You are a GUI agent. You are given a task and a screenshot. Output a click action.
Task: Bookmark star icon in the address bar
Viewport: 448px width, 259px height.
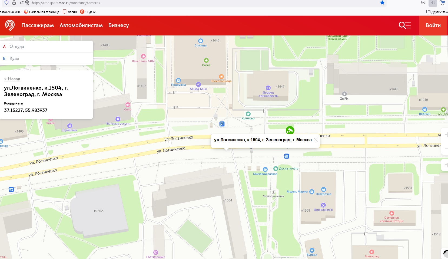tap(382, 3)
